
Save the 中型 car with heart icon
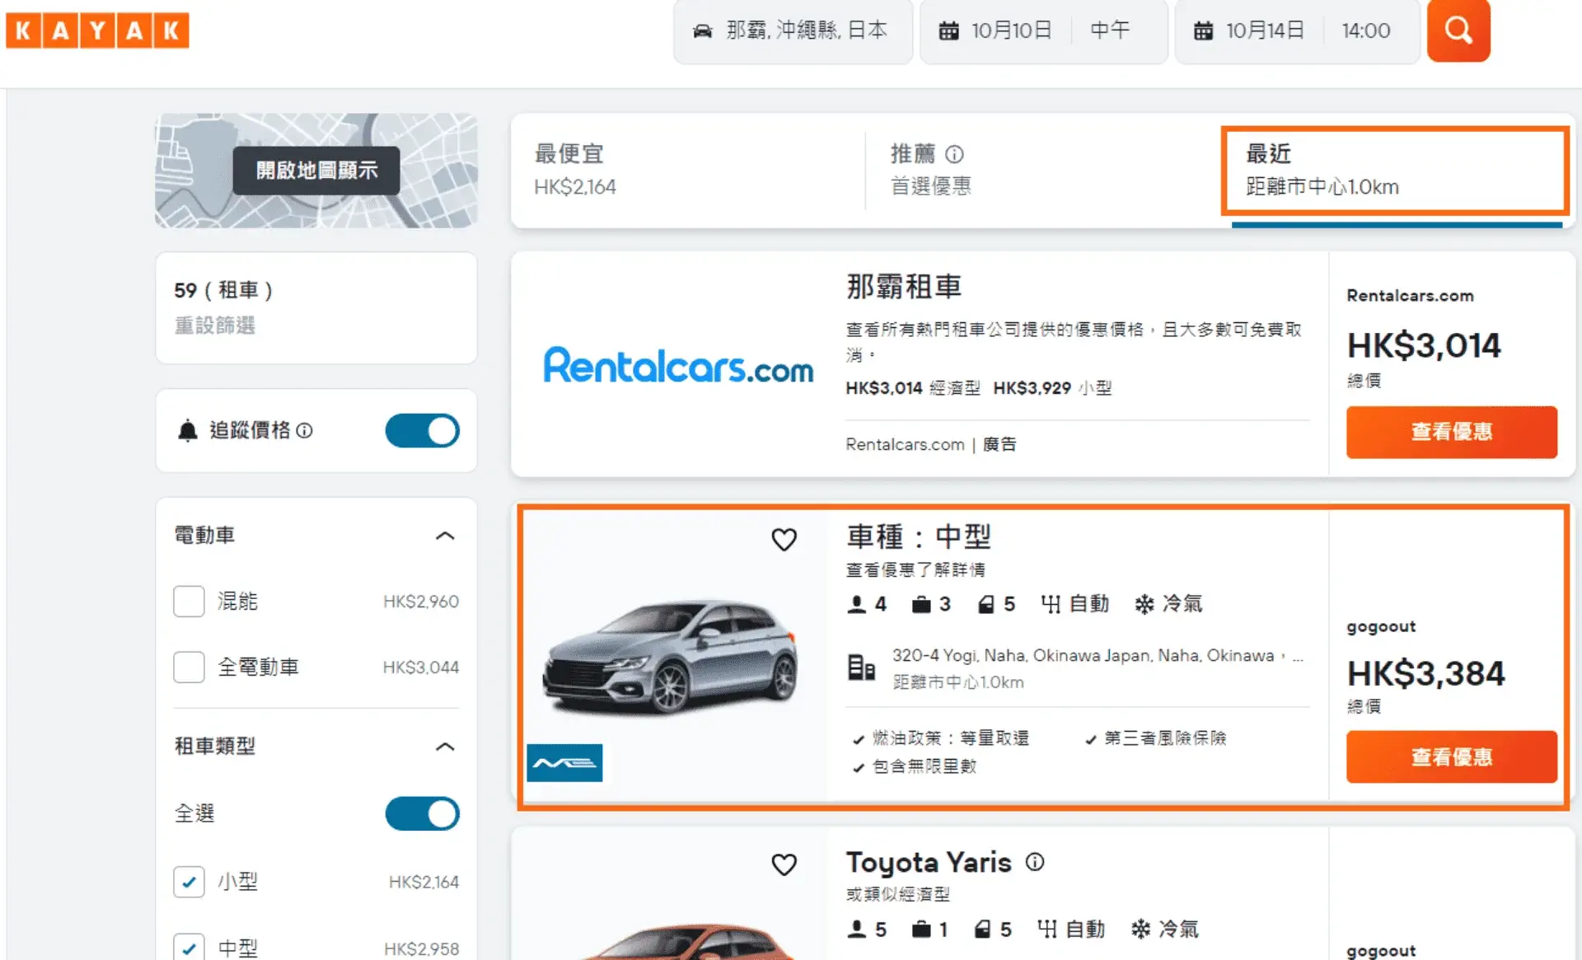point(784,540)
